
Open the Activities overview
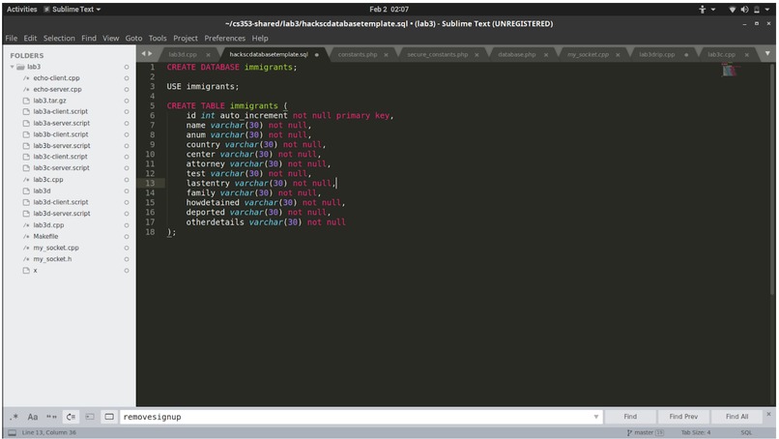[22, 10]
